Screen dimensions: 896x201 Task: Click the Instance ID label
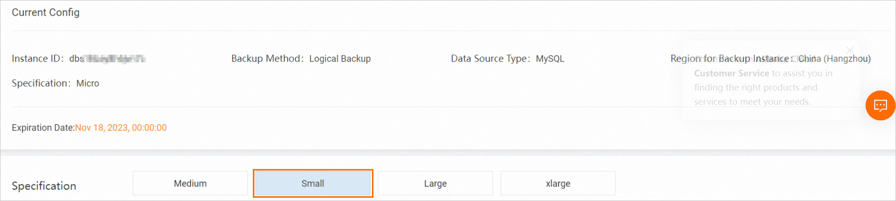[x=37, y=59]
